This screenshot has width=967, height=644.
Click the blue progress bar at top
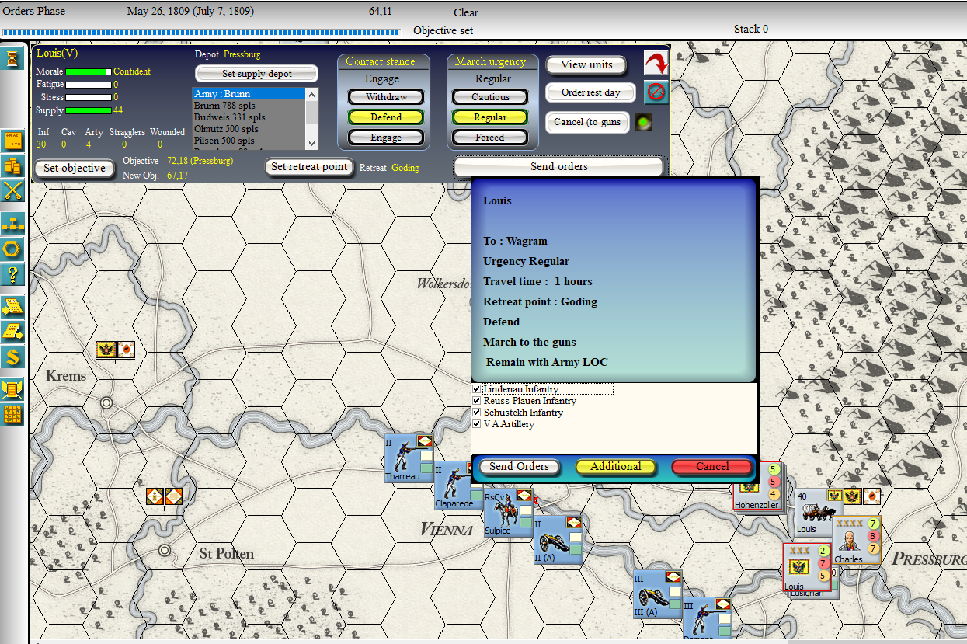pyautogui.click(x=201, y=33)
